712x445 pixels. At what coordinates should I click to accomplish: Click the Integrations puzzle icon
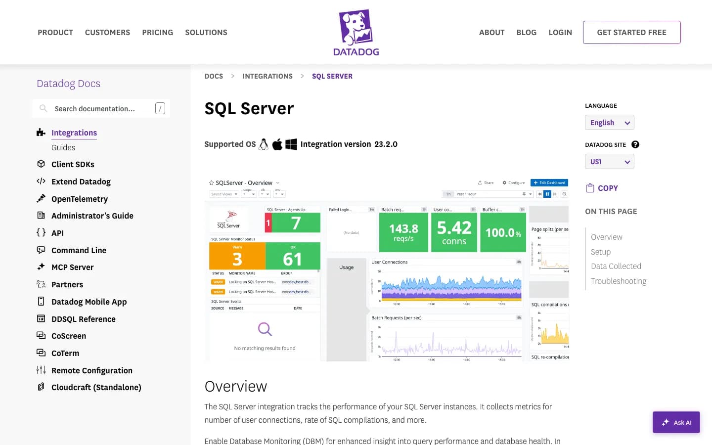click(41, 133)
